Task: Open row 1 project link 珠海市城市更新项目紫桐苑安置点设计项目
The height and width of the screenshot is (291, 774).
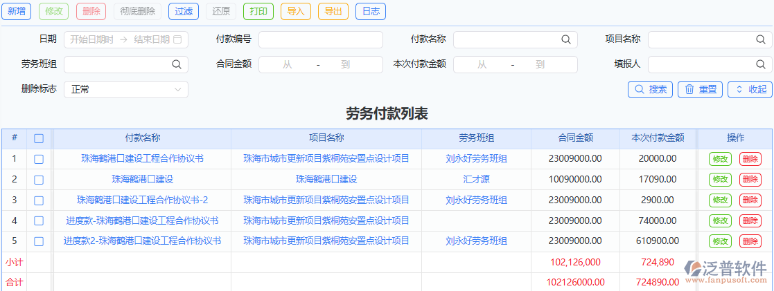Action: tap(326, 158)
